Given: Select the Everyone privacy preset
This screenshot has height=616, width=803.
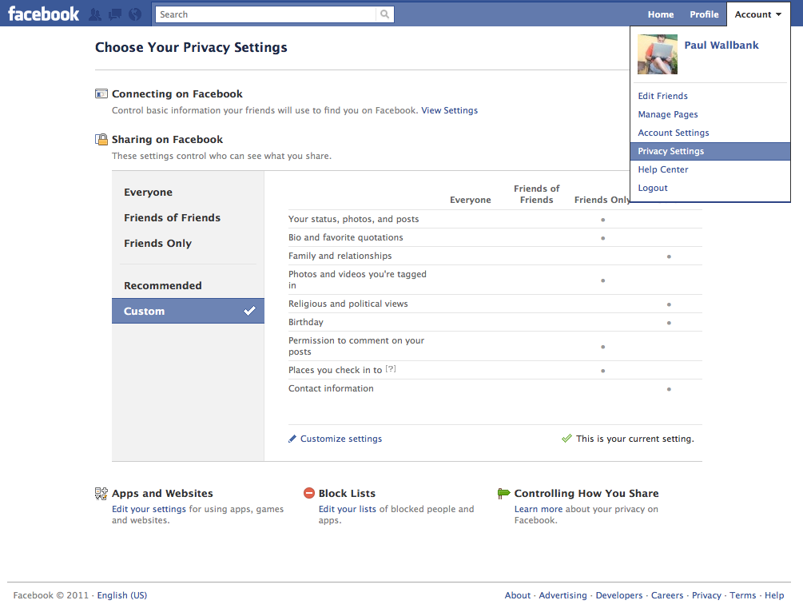Looking at the screenshot, I should tap(148, 193).
